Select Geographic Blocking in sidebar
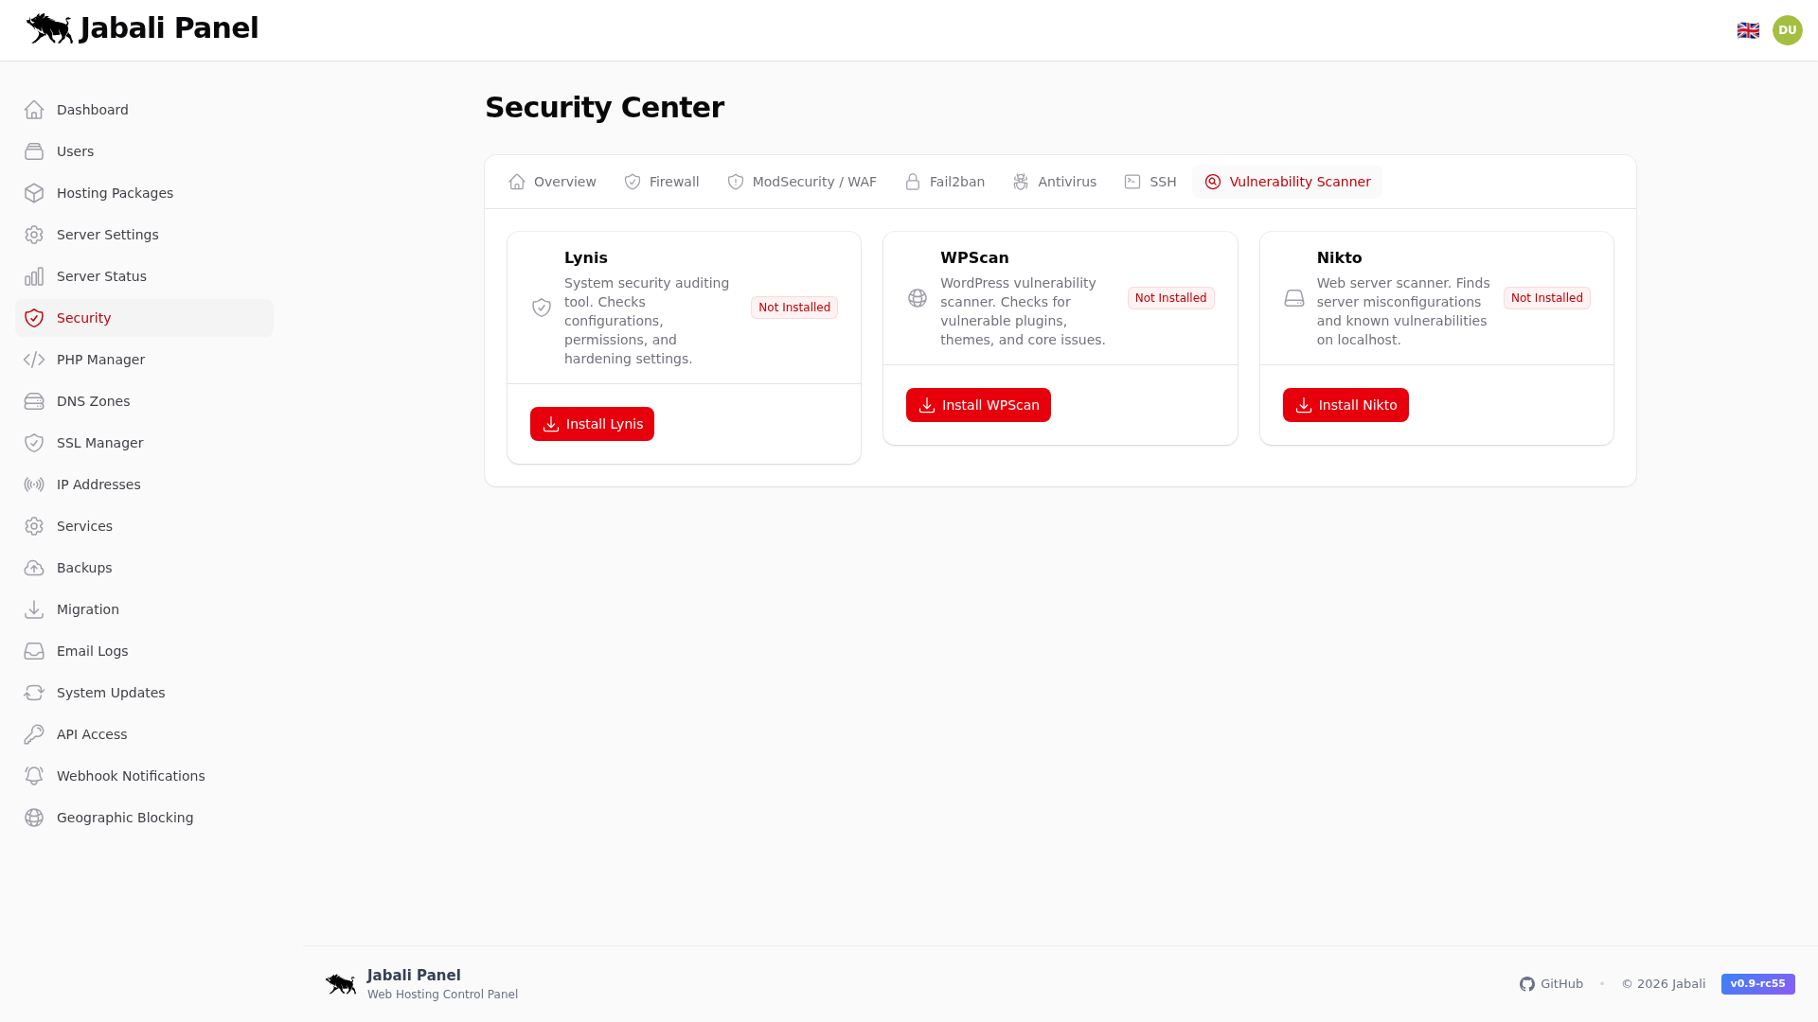 124,818
